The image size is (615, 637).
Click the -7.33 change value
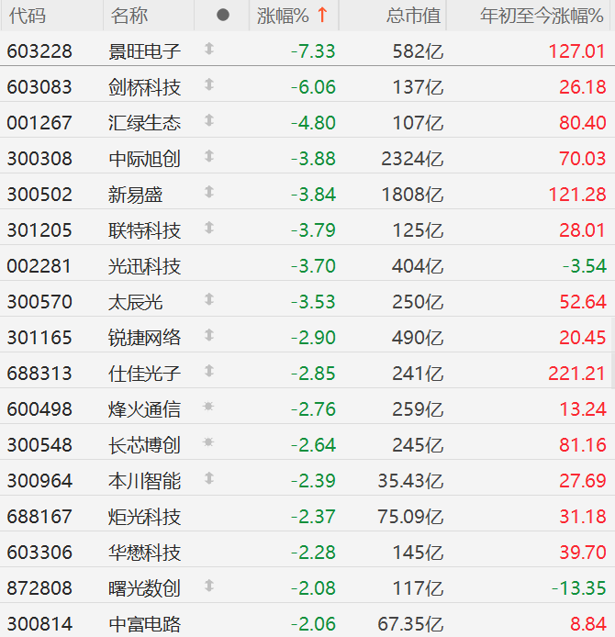click(x=313, y=51)
